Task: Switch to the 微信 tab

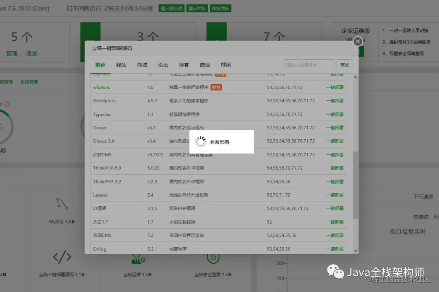Action: pos(205,65)
